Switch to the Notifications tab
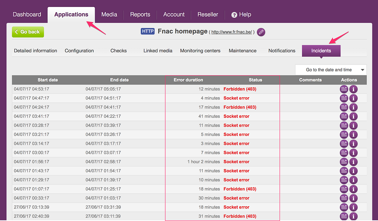 pyautogui.click(x=282, y=50)
